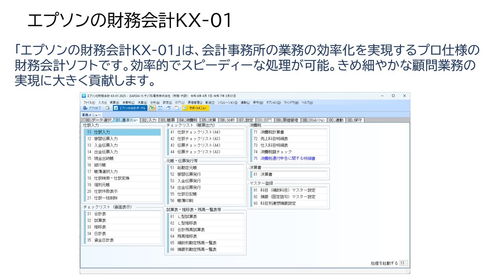Screen dimensions: 494x278
Task: Switch to the 04.消費税 tab
Action: coord(188,120)
